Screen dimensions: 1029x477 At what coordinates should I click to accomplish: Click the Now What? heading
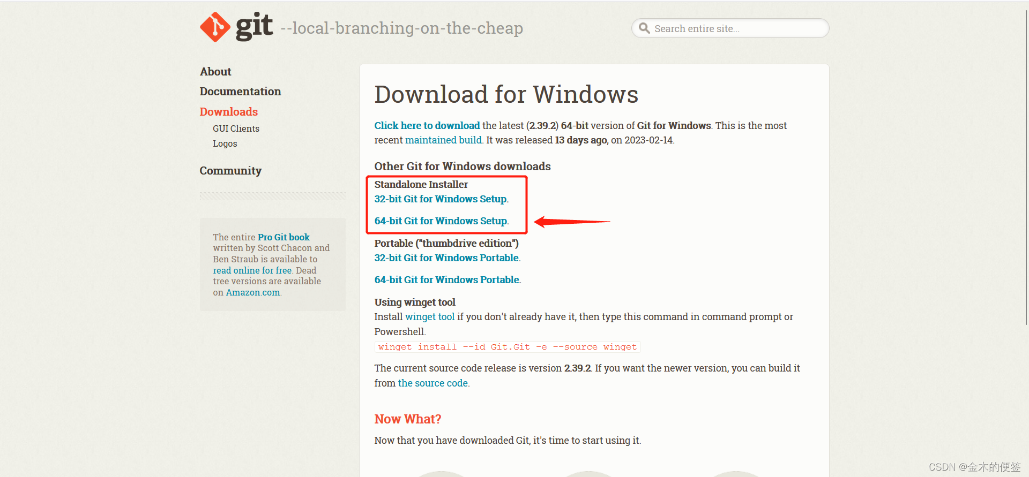[408, 419]
